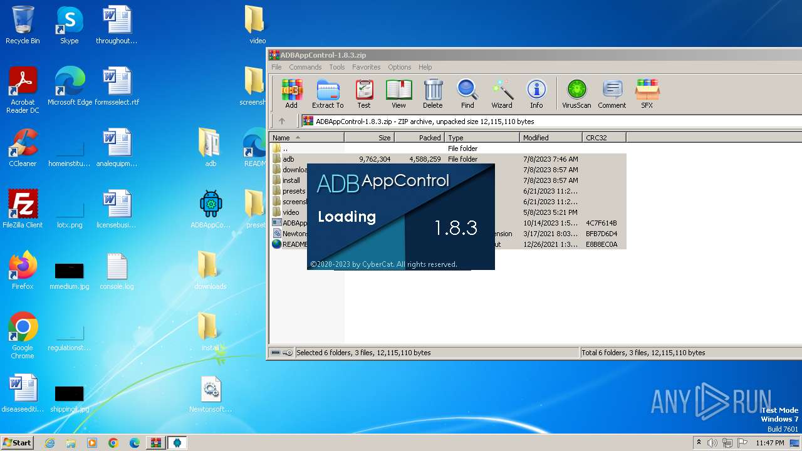Select mmedium.jpg desktop thumbnail

(x=69, y=274)
